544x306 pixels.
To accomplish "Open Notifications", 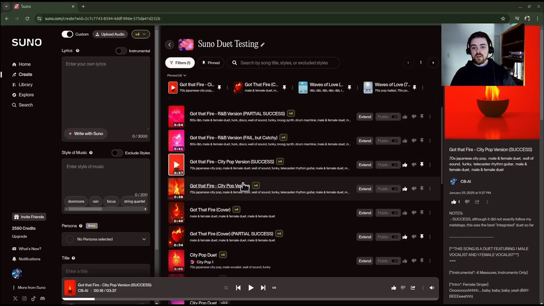I will pos(26,259).
